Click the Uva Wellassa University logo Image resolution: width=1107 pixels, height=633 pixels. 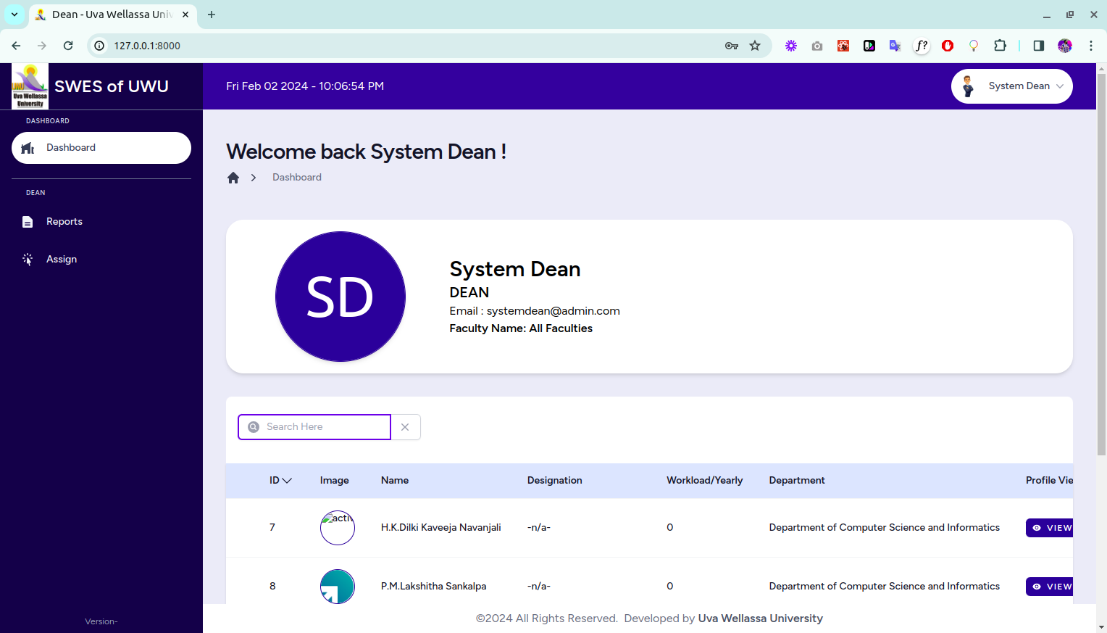pyautogui.click(x=30, y=86)
